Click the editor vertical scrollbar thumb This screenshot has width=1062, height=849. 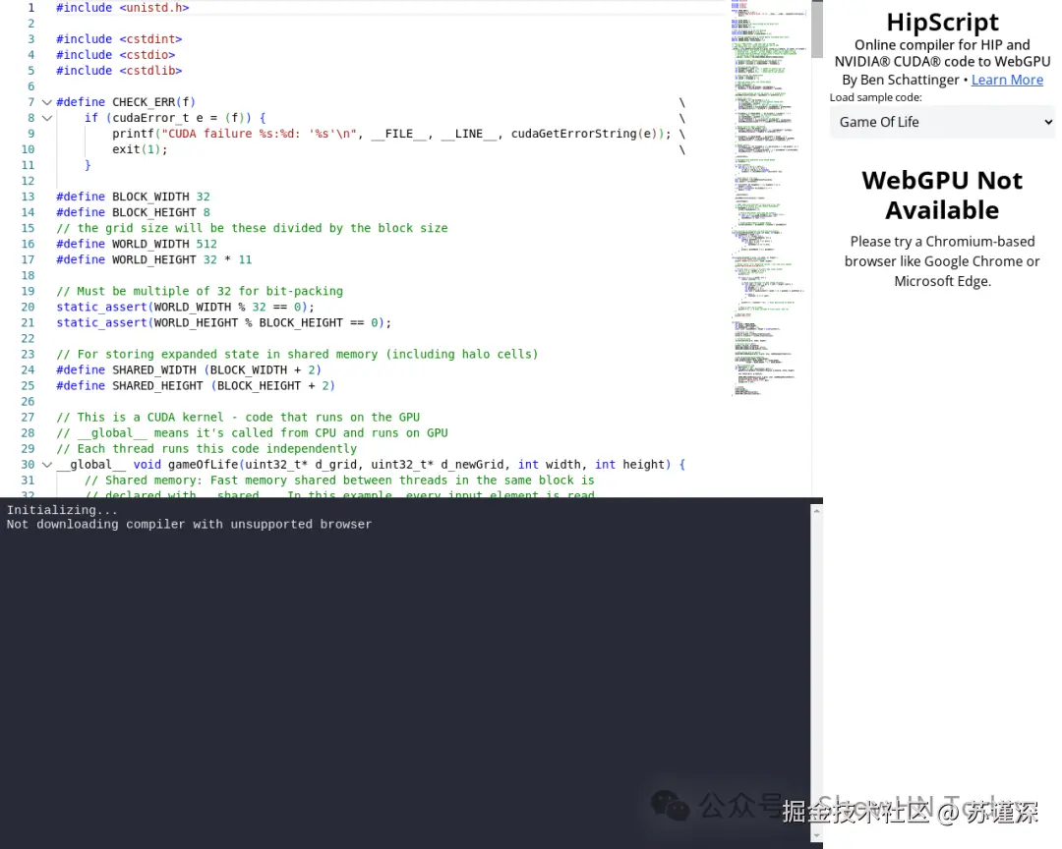817,29
